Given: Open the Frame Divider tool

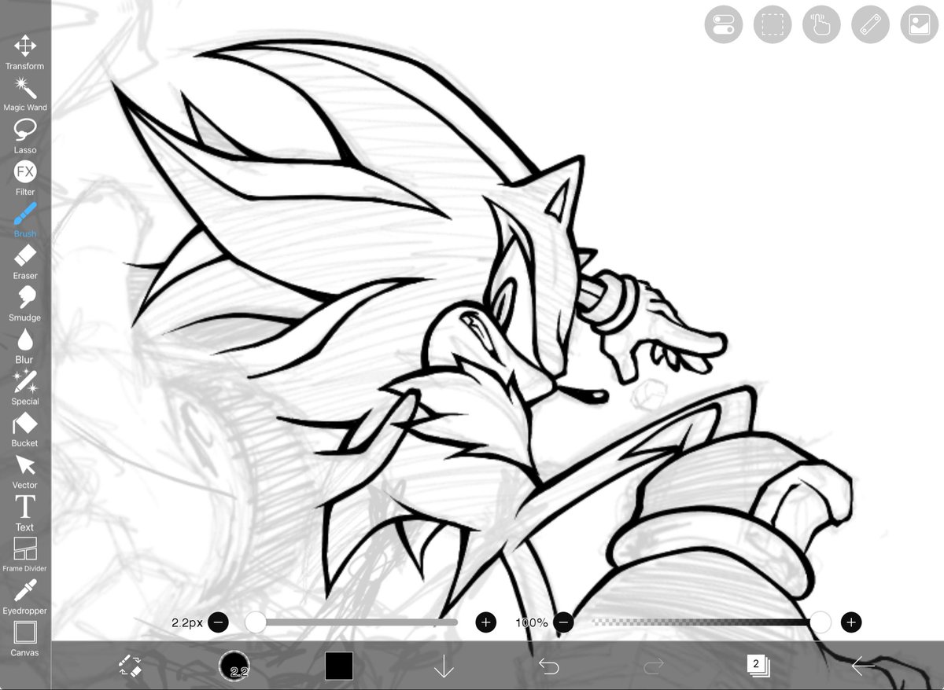Looking at the screenshot, I should pyautogui.click(x=25, y=555).
